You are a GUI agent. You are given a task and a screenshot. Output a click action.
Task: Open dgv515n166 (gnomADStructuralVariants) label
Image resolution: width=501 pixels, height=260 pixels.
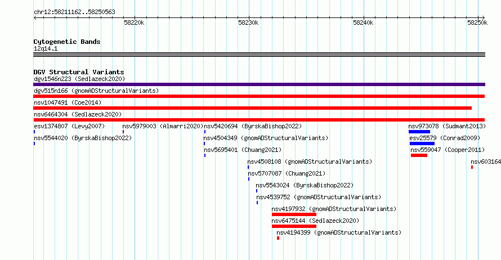96,91
